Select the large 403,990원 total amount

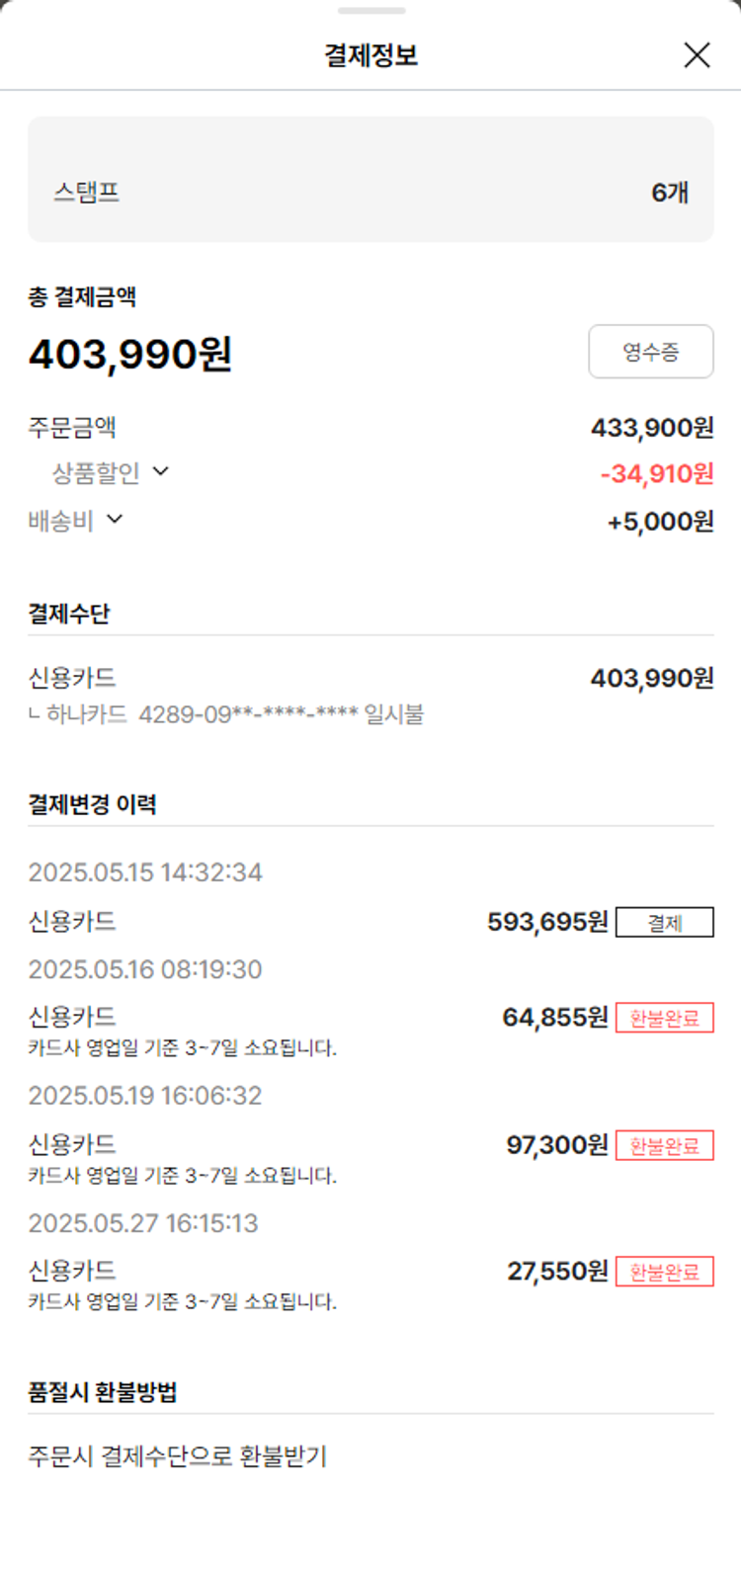(x=130, y=354)
